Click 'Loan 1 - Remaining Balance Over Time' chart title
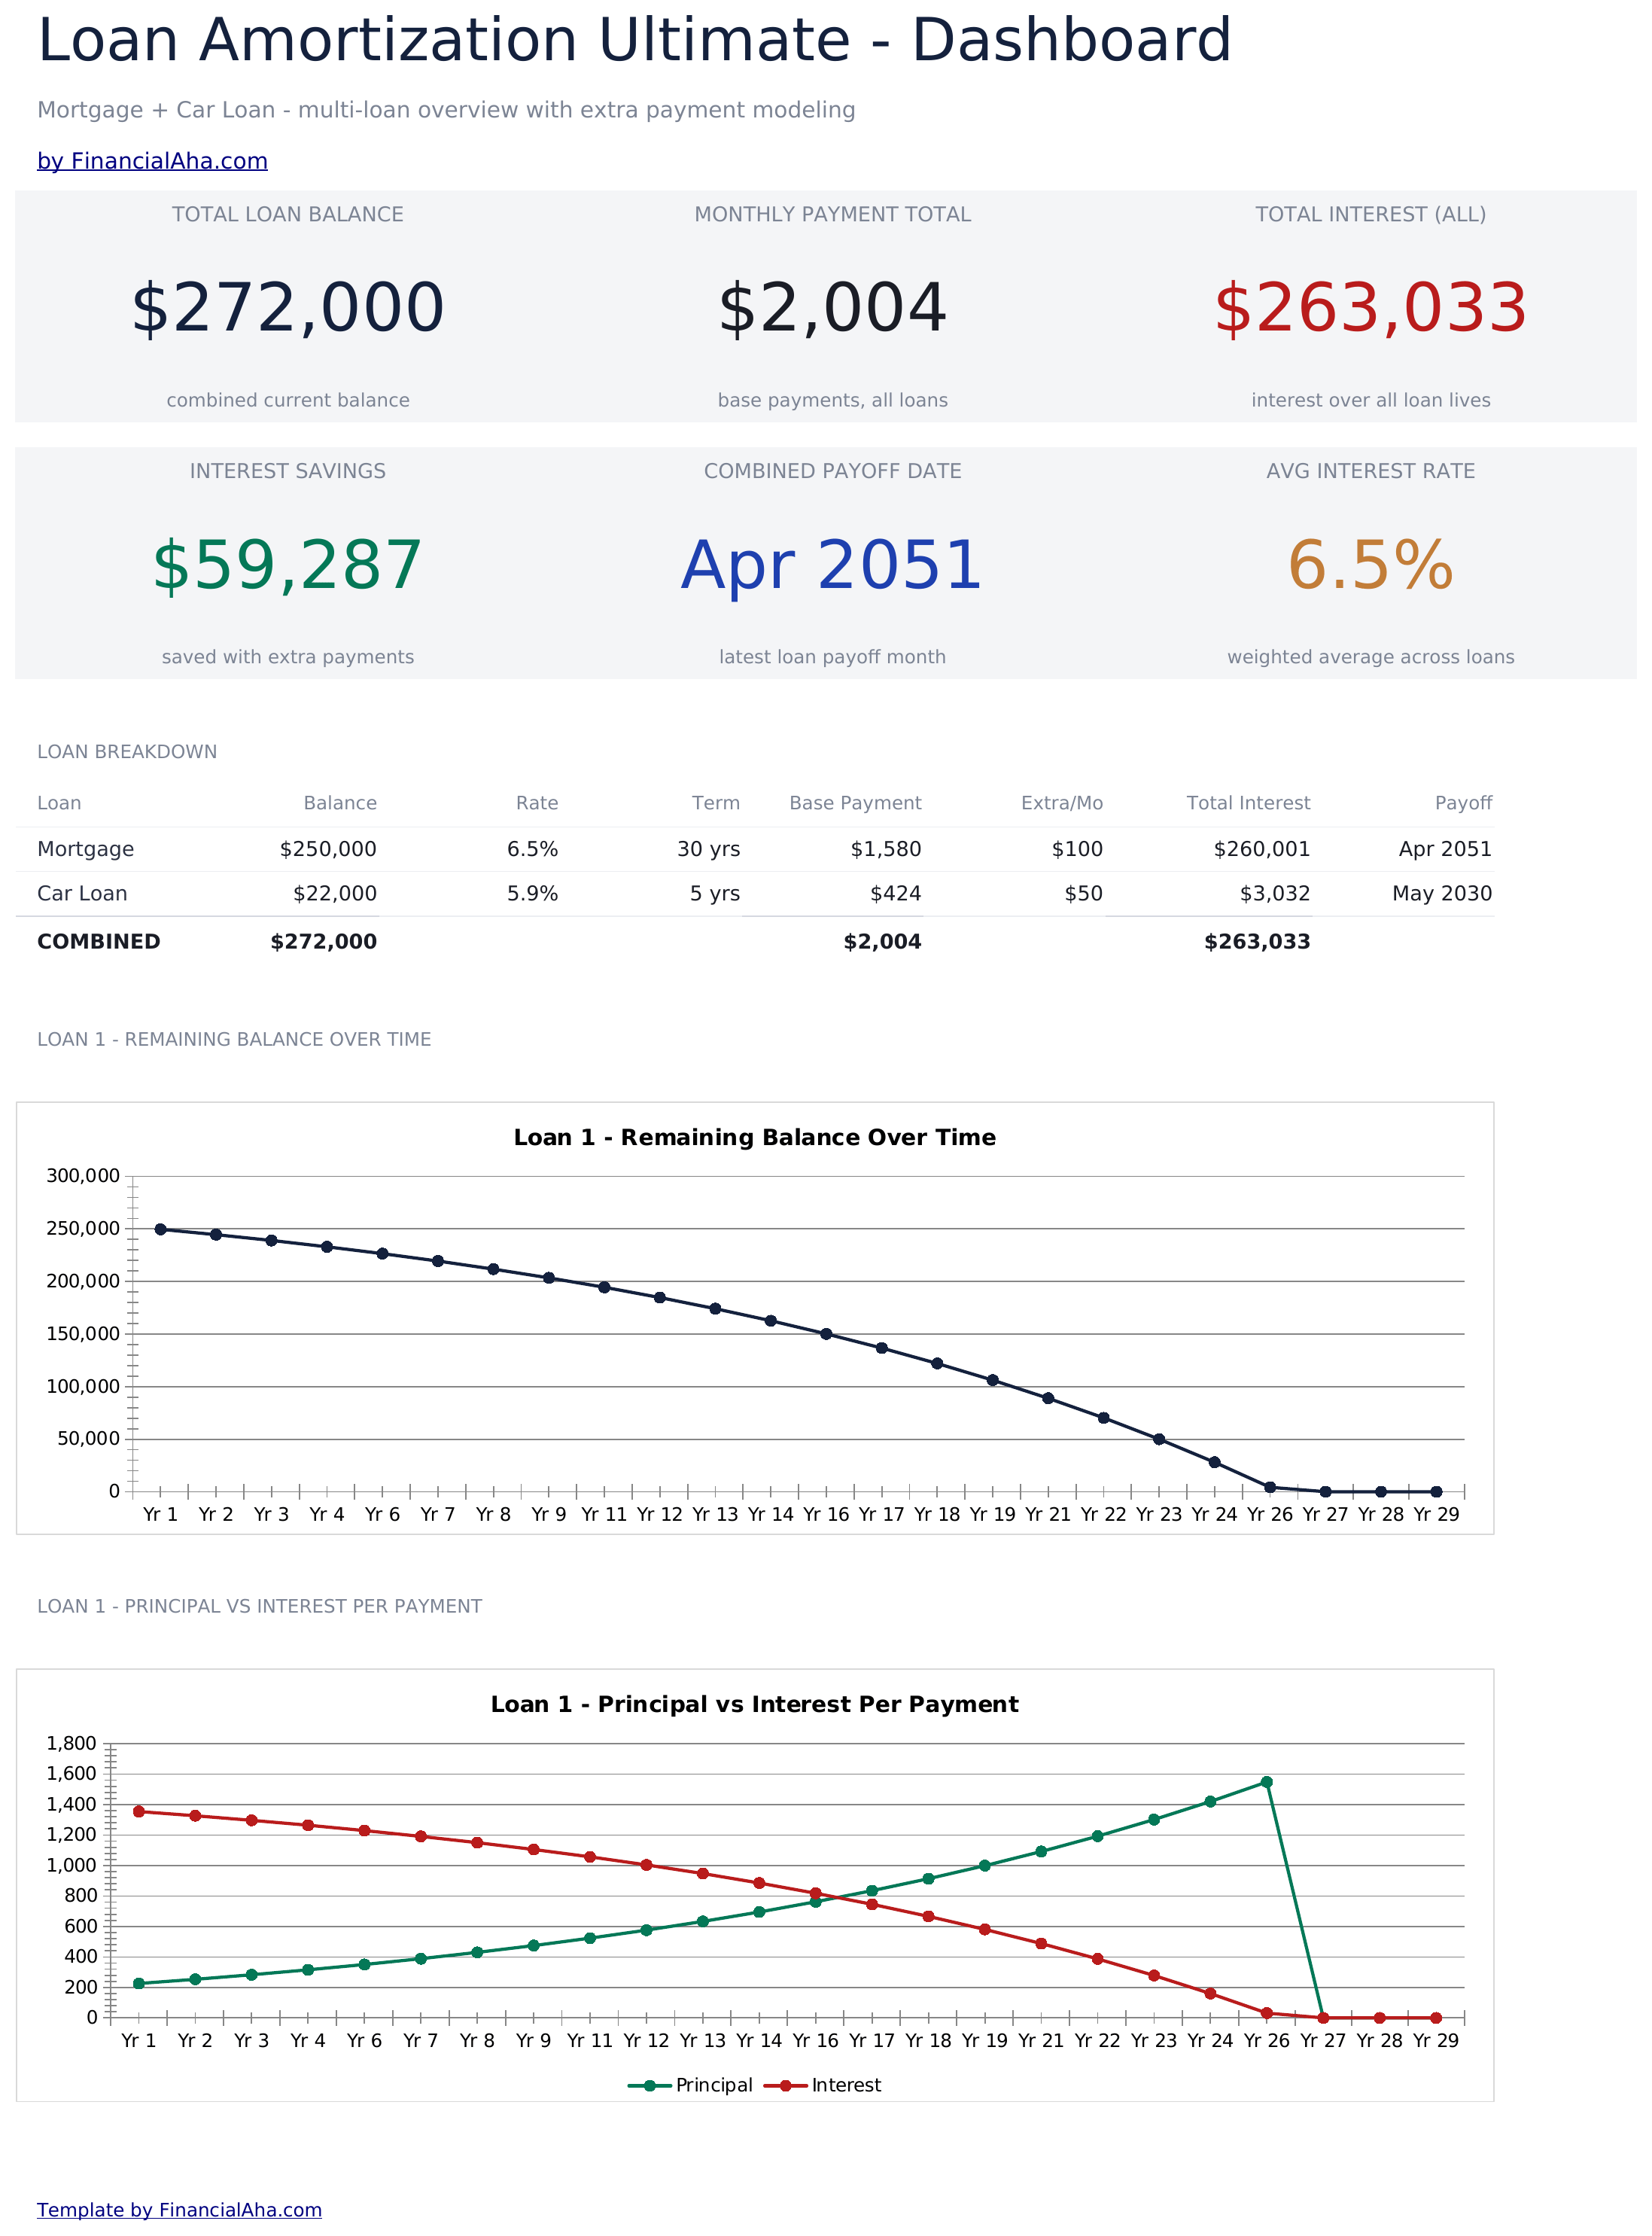 (x=755, y=1138)
